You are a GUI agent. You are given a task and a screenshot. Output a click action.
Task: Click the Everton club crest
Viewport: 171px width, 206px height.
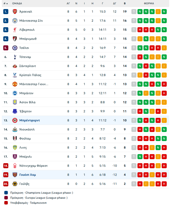pyautogui.click(x=15, y=111)
